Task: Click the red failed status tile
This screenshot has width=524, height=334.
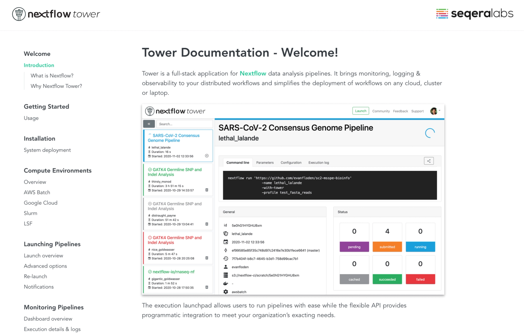Action: tap(420, 270)
